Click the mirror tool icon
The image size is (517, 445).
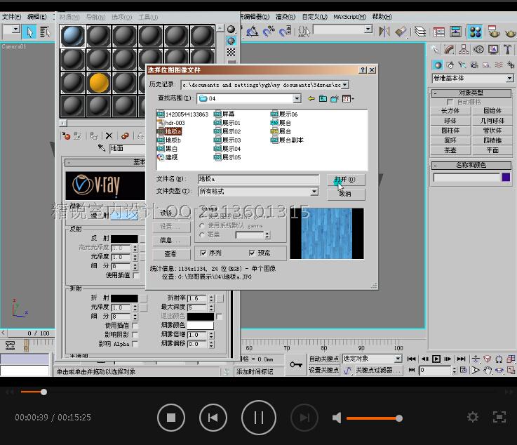pos(384,32)
